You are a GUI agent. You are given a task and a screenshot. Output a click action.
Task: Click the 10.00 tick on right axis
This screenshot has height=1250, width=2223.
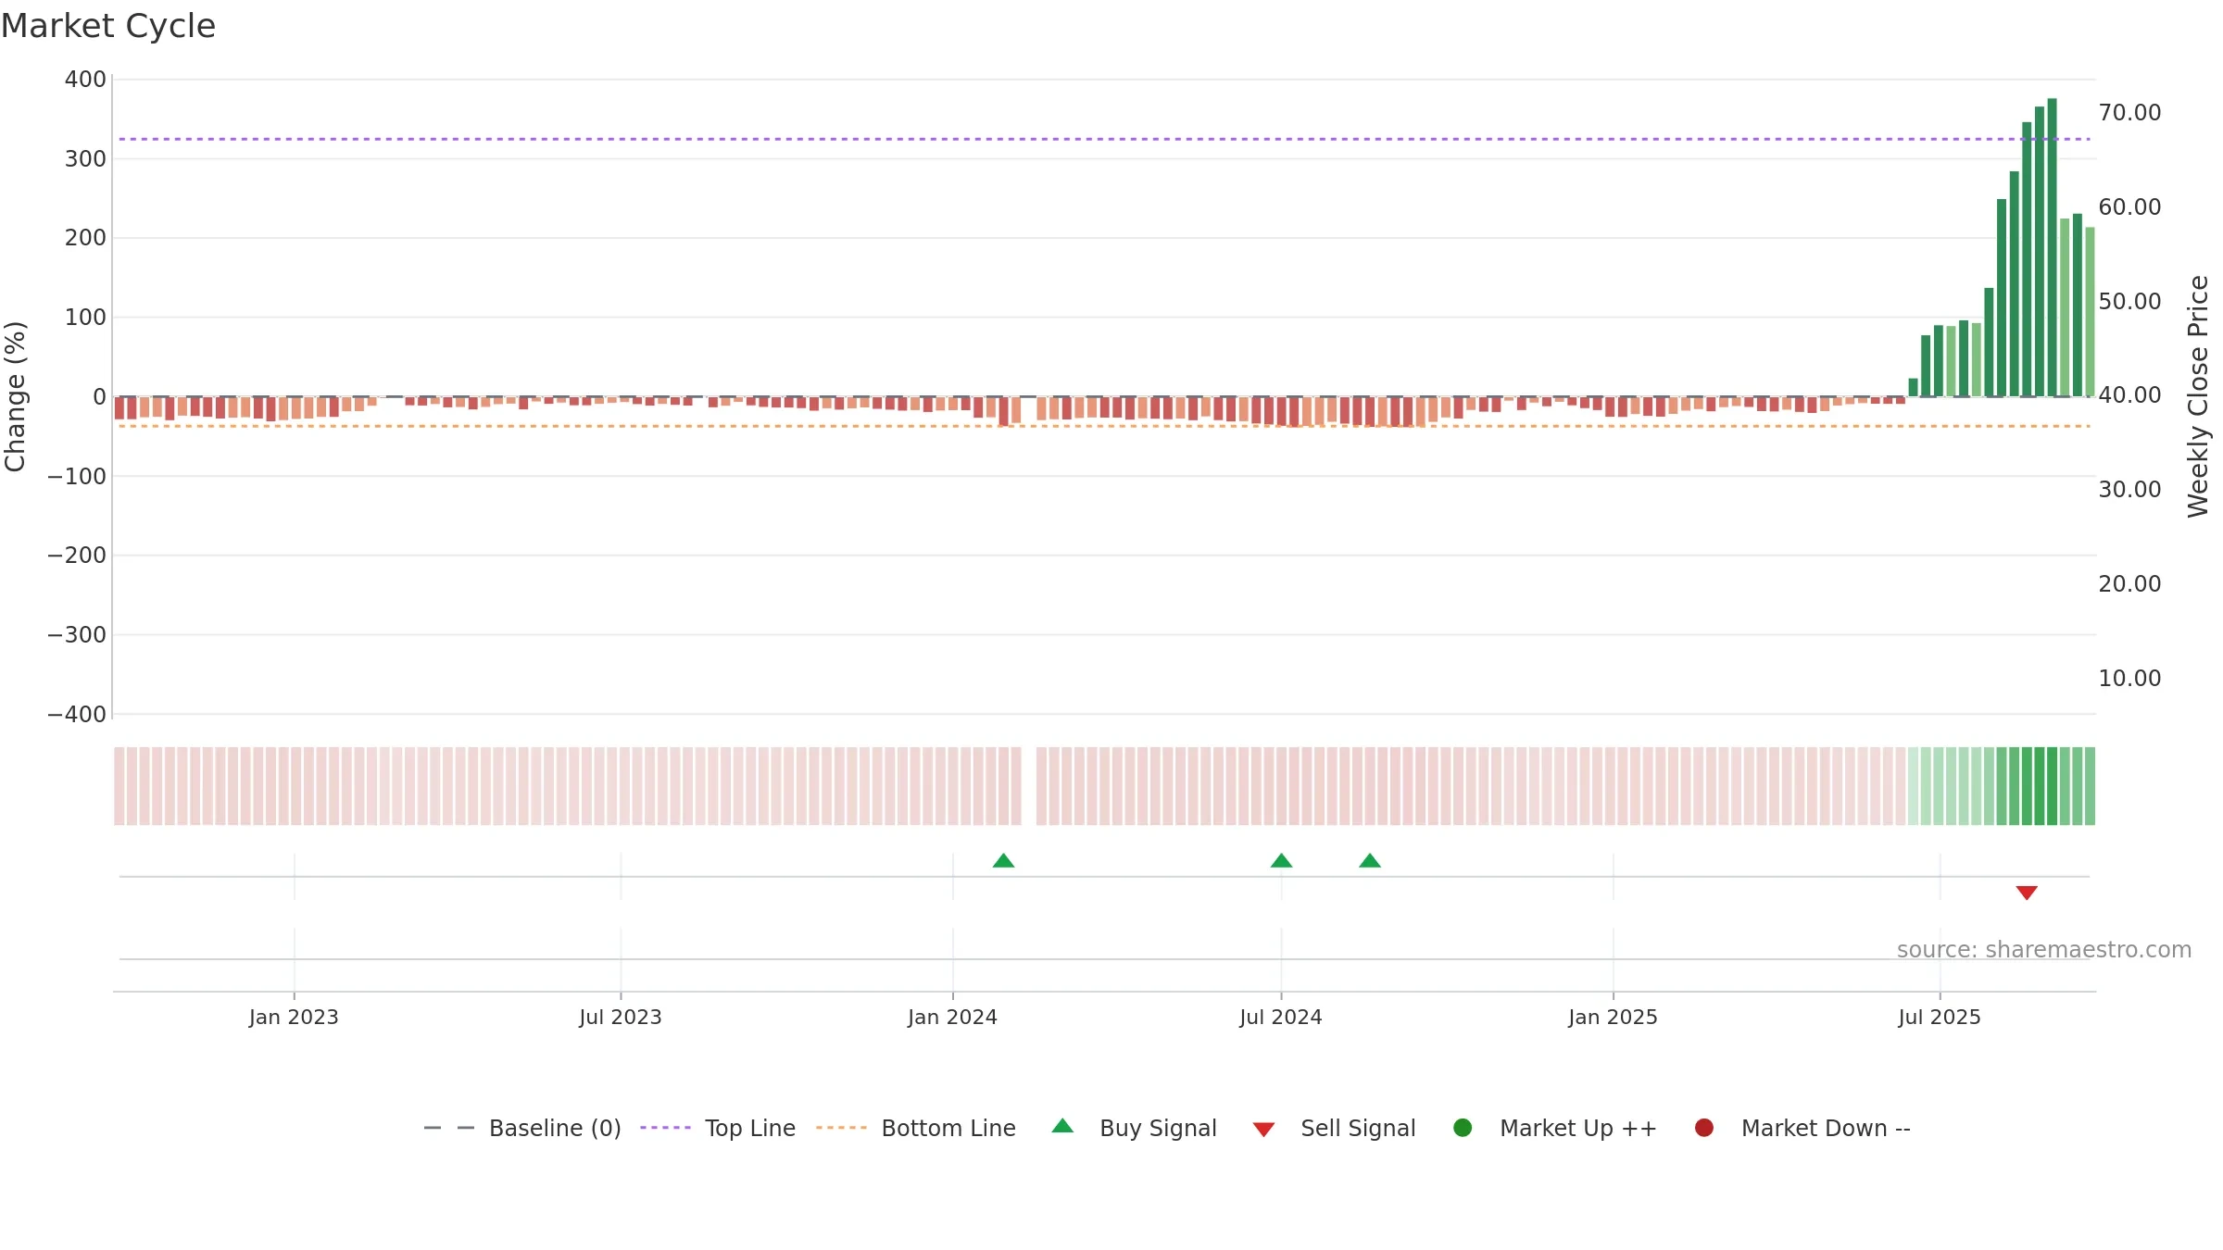click(2129, 679)
